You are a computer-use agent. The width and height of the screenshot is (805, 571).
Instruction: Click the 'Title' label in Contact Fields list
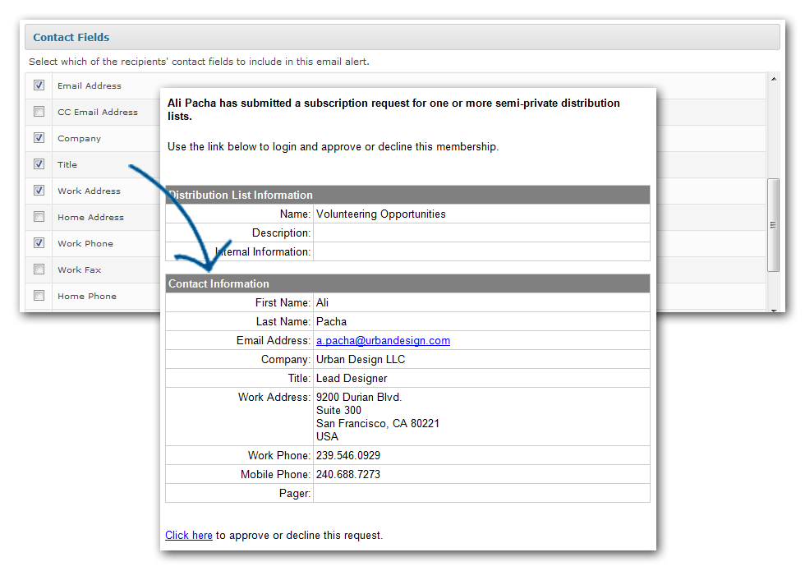coord(67,164)
